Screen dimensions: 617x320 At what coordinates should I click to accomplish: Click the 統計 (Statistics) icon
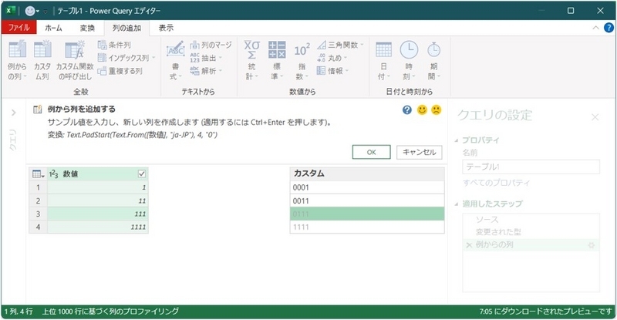tap(251, 50)
